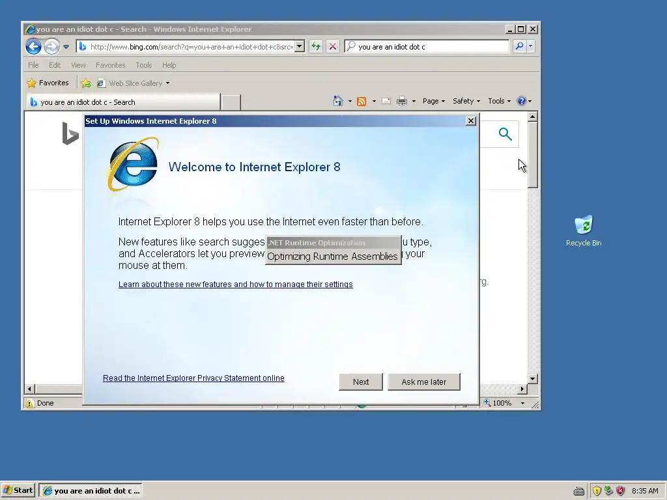667x500 pixels.
Task: Open the Page command bar menu
Action: click(433, 101)
